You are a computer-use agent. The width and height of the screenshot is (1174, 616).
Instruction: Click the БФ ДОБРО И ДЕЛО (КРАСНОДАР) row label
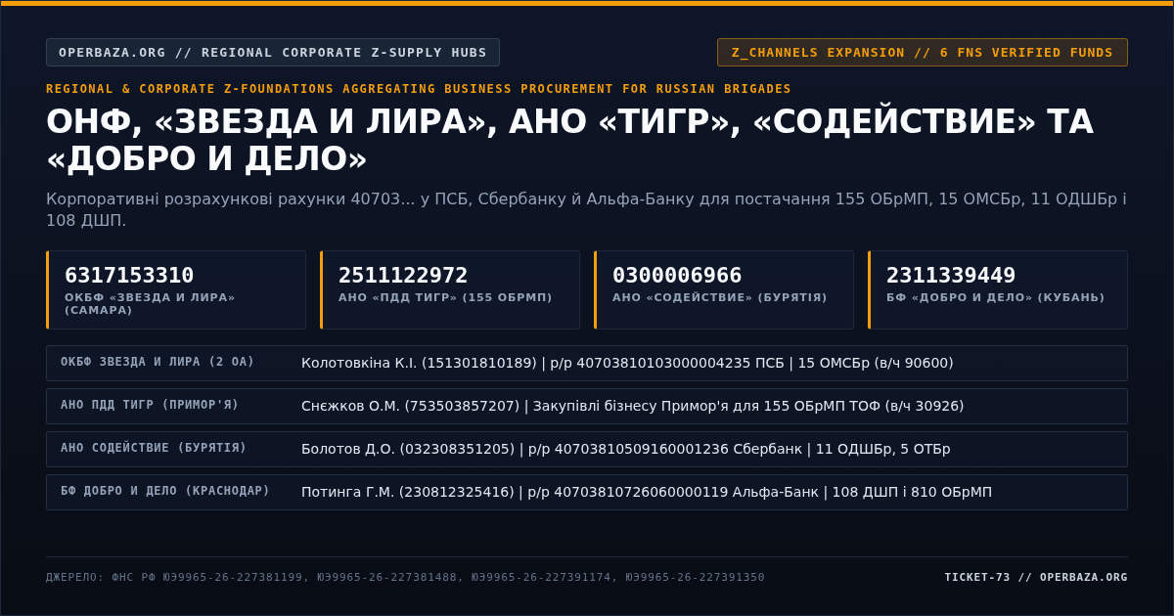coord(165,491)
